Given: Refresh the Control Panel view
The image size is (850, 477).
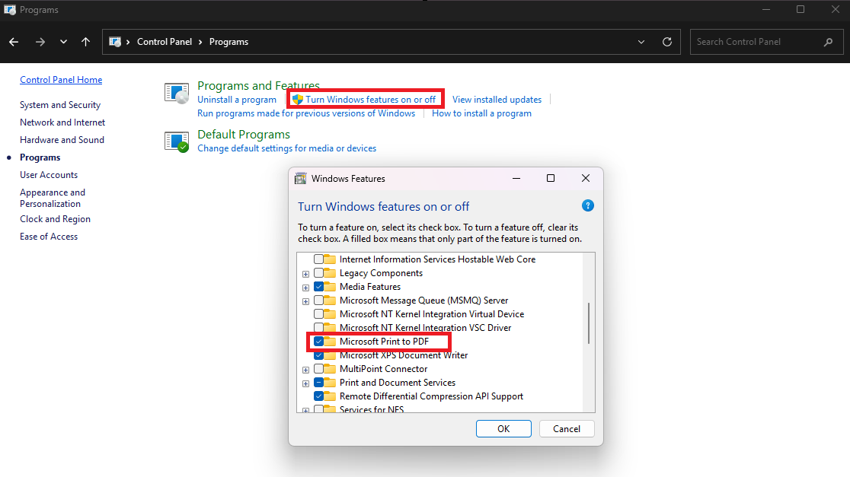Looking at the screenshot, I should tap(667, 42).
